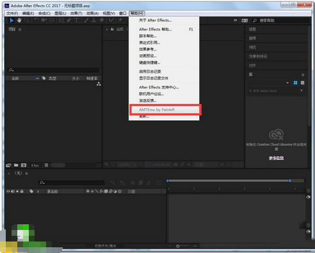Click the Project panel search field
Image resolution: width=315 pixels, height=253 pixels.
(x=53, y=70)
